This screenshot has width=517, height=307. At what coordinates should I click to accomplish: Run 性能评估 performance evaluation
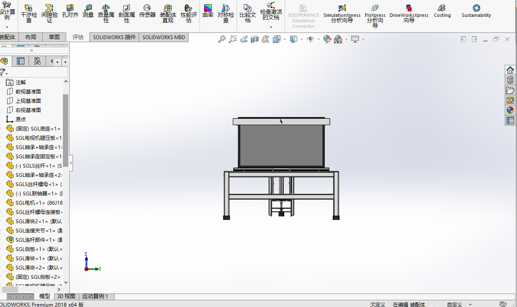click(188, 13)
